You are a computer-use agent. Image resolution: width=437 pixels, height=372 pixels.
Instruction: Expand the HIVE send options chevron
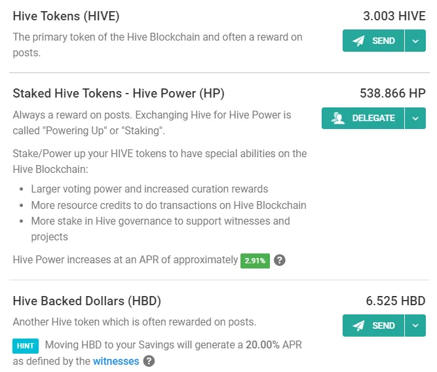click(415, 41)
